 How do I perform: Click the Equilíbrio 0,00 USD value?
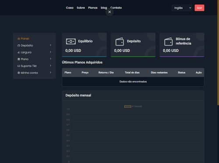tap(73, 51)
